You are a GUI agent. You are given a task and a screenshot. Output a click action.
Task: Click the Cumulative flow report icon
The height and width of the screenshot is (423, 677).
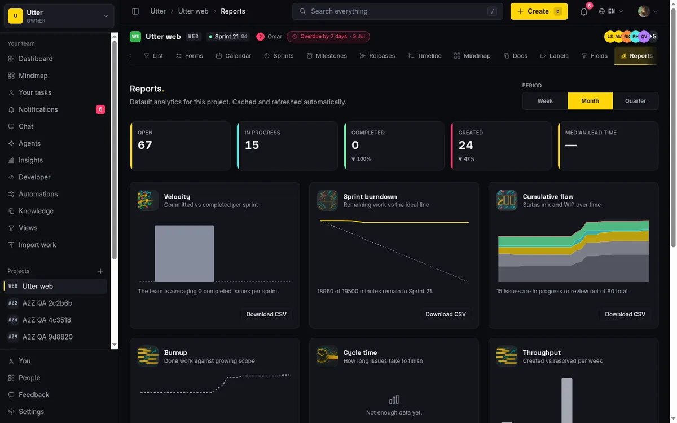tap(507, 200)
